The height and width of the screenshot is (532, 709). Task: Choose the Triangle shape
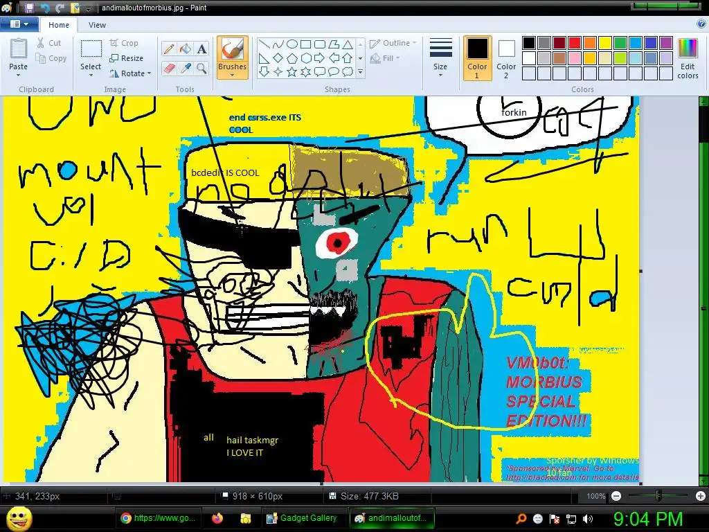tap(348, 44)
